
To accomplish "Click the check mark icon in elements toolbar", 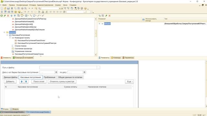I will (43, 15).
